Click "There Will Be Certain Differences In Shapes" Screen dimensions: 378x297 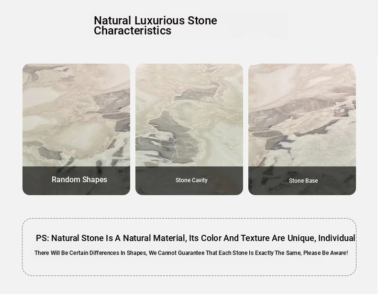(90, 253)
